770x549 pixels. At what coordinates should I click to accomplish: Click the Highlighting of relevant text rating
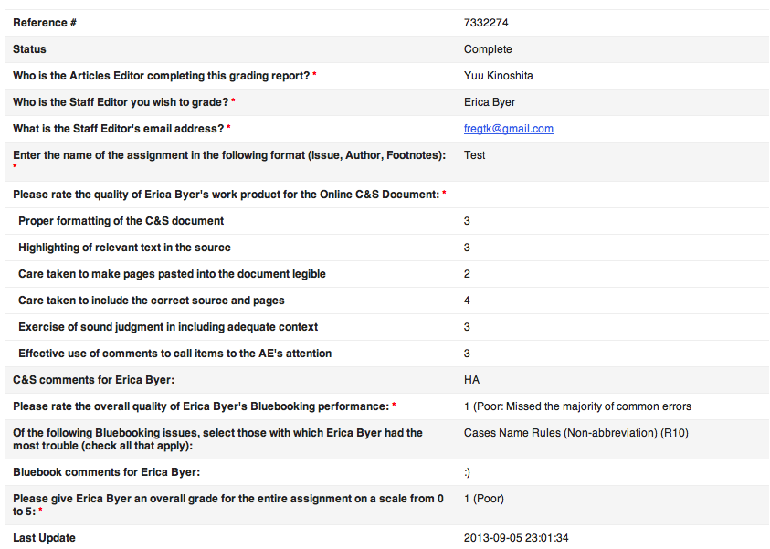pyautogui.click(x=467, y=248)
